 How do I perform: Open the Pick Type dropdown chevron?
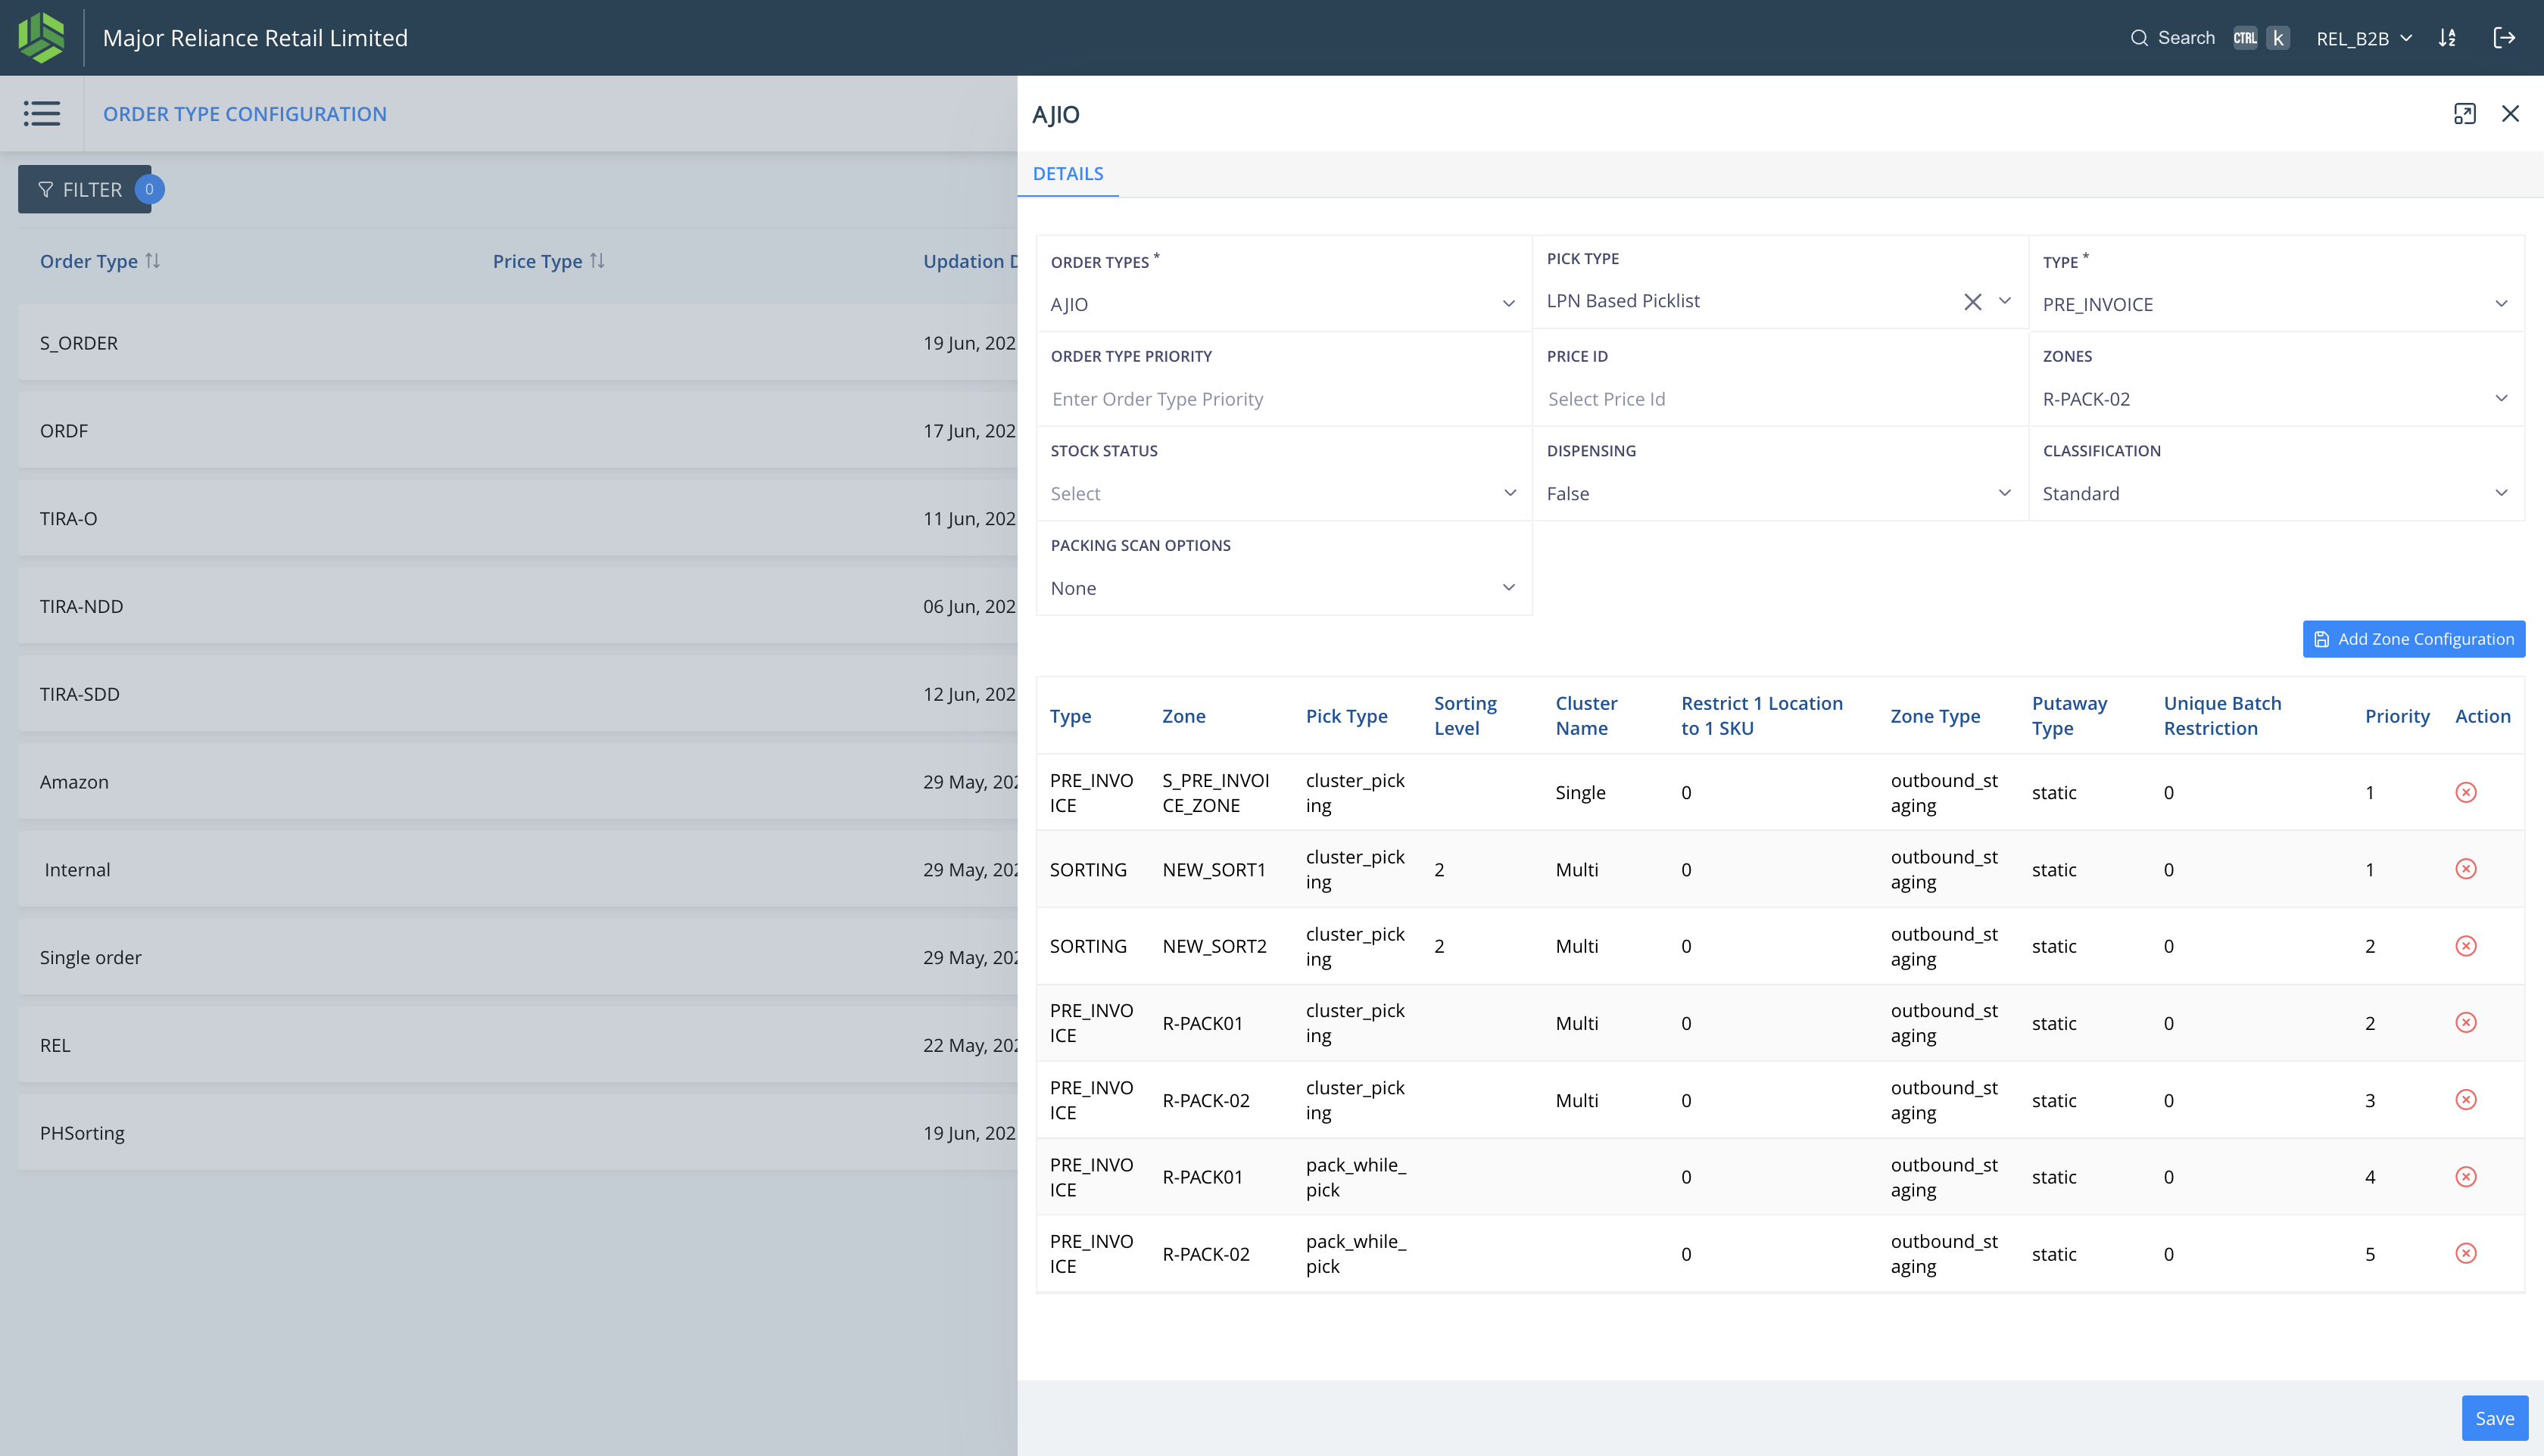[2004, 301]
